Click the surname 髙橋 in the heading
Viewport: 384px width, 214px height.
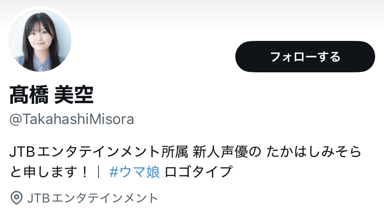pyautogui.click(x=29, y=95)
